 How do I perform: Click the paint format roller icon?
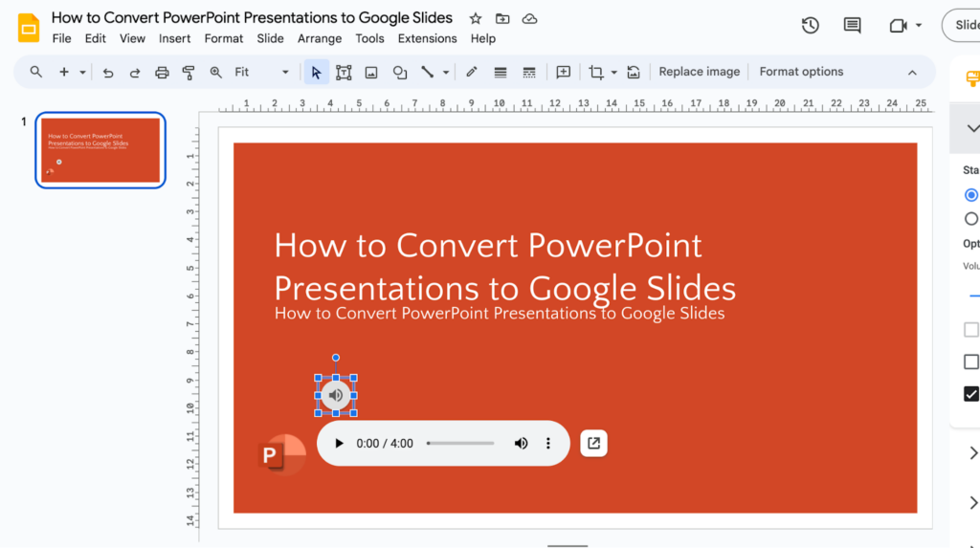[x=189, y=72]
